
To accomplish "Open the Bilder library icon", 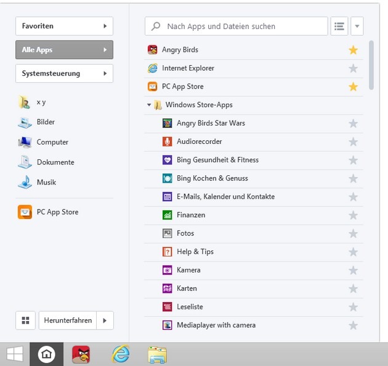I will (25, 122).
